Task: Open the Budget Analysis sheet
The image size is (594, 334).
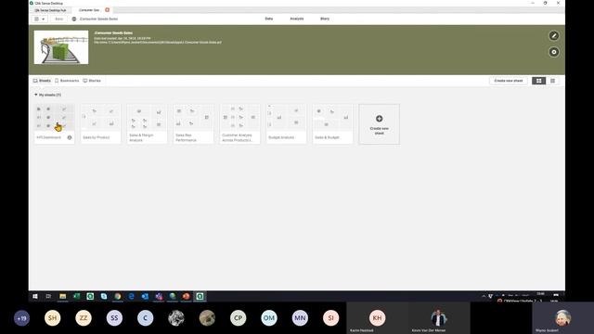Action: 287,124
